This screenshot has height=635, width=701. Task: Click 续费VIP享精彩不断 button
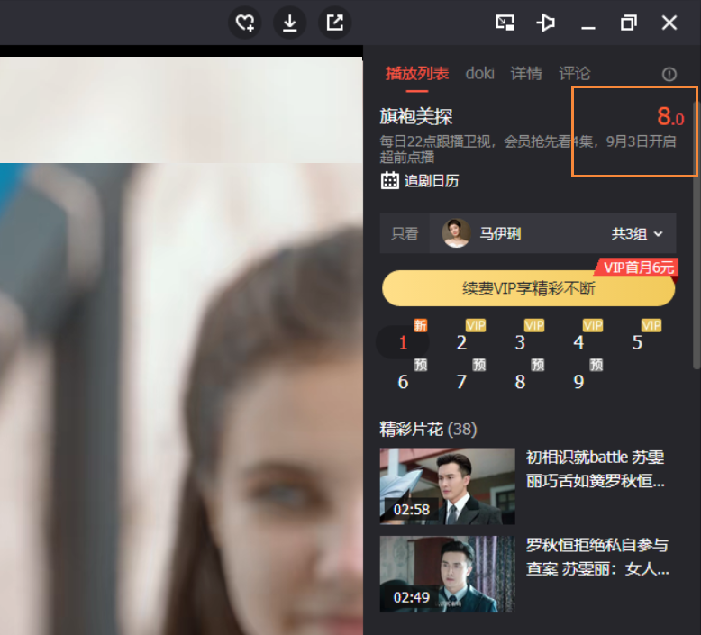[x=528, y=288]
